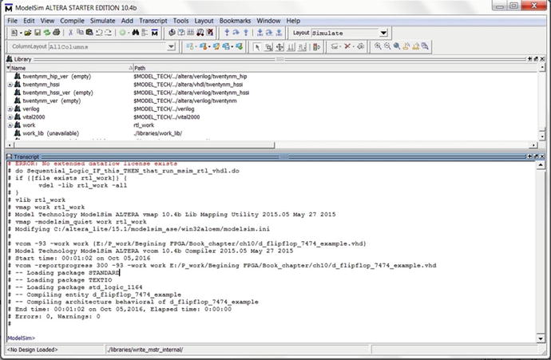Image resolution: width=551 pixels, height=360 pixels.
Task: Click the Compile All toolbar icon
Action: tap(181, 33)
